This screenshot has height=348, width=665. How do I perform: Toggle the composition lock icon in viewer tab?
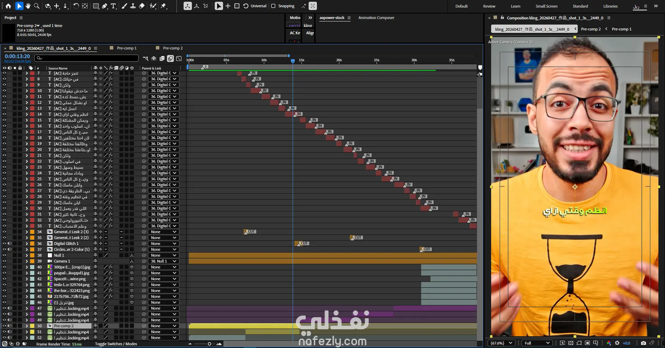(x=502, y=17)
